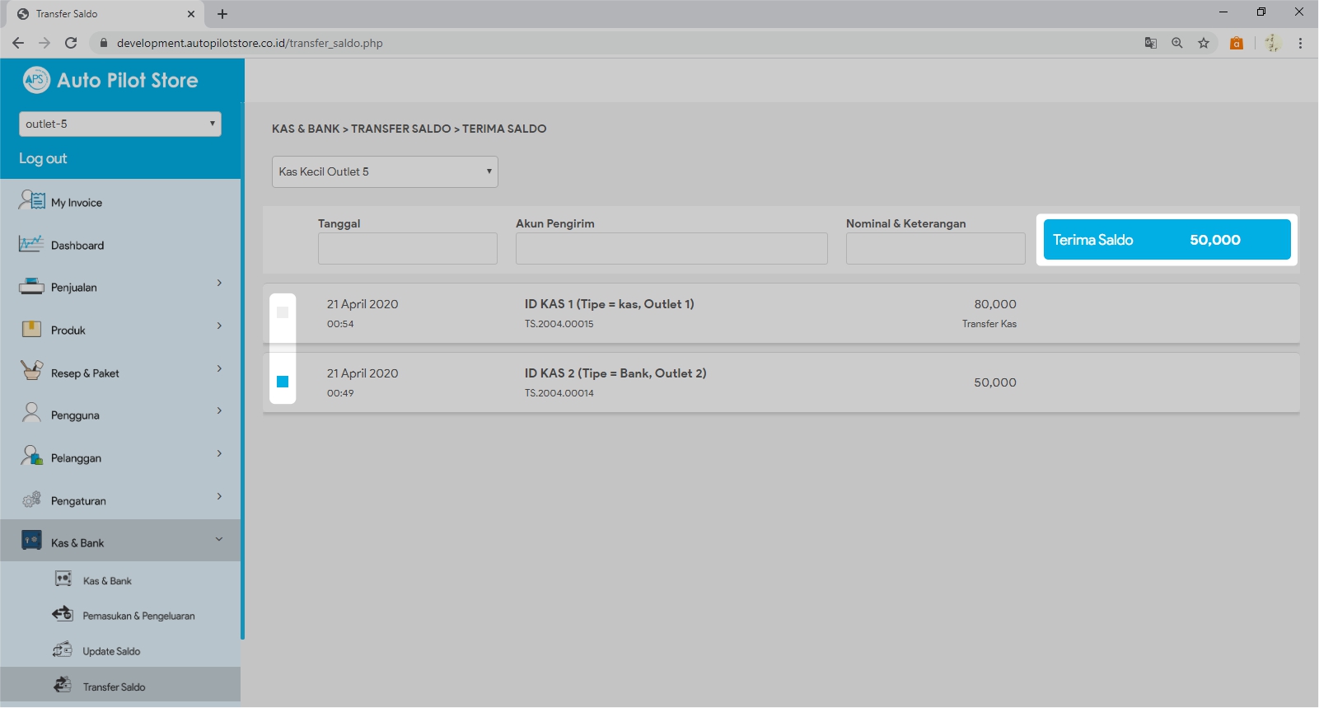
Task: Expand the Resep & Paket menu
Action: coord(120,373)
